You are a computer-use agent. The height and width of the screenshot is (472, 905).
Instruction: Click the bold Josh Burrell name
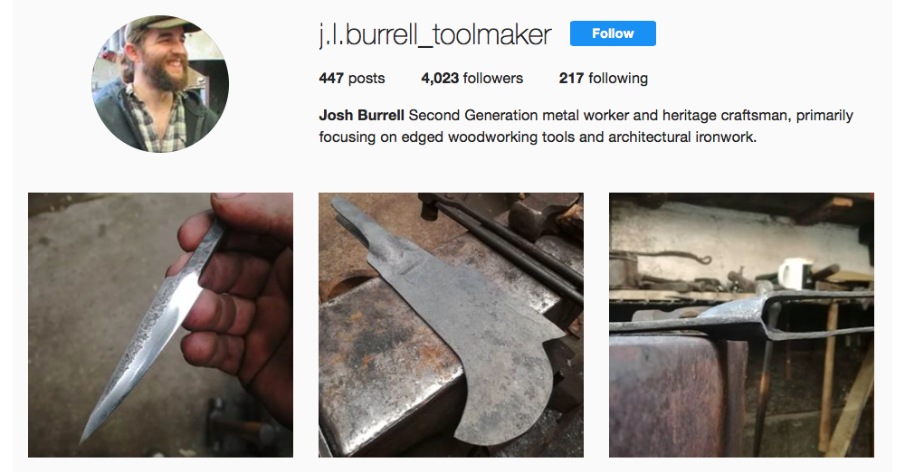361,116
